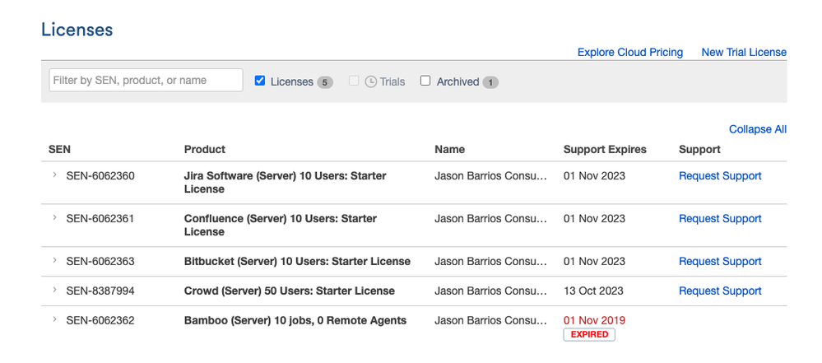Click the Licenses count badge showing 5

pyautogui.click(x=325, y=82)
